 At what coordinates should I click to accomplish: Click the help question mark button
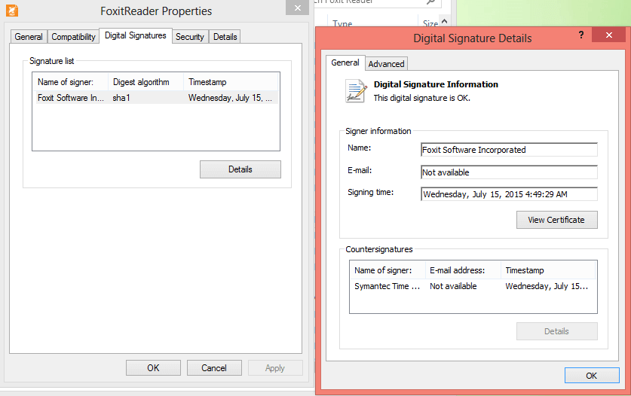[x=581, y=36]
